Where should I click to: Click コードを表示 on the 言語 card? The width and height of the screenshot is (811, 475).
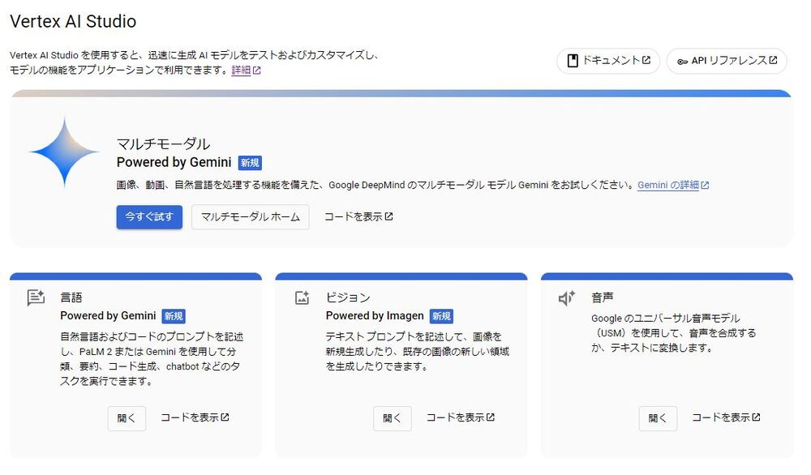[x=195, y=418]
